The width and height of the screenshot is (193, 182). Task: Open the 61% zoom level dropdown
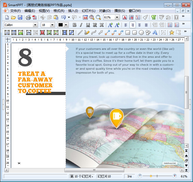coord(117,17)
